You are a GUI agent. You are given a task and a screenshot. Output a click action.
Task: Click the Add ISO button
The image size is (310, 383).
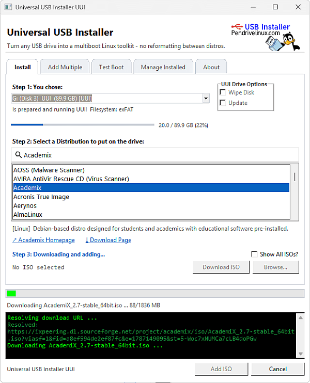(221, 369)
